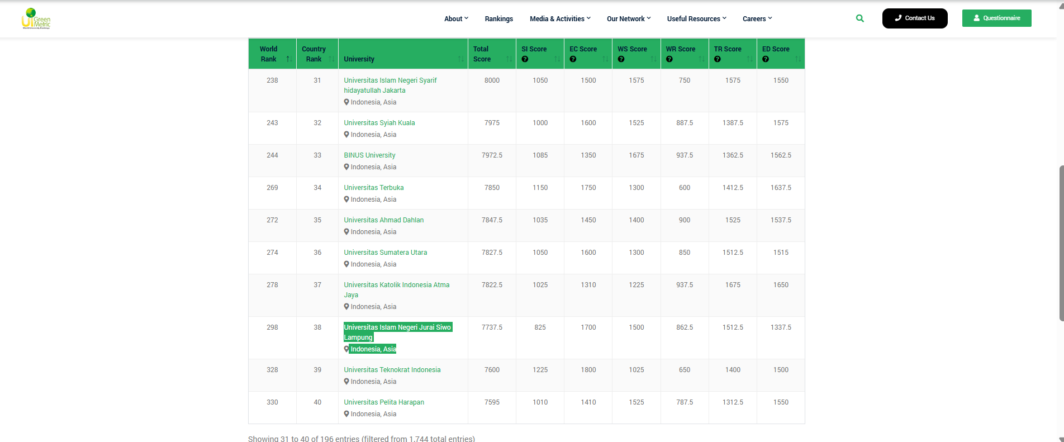The height and width of the screenshot is (442, 1064).
Task: Show the WS Score help tooltip icon
Action: [x=621, y=59]
